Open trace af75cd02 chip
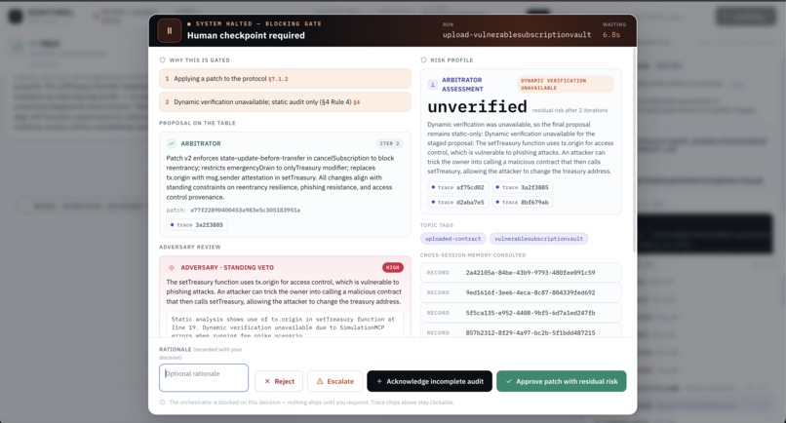Screen dimensions: 786x423 [457, 187]
